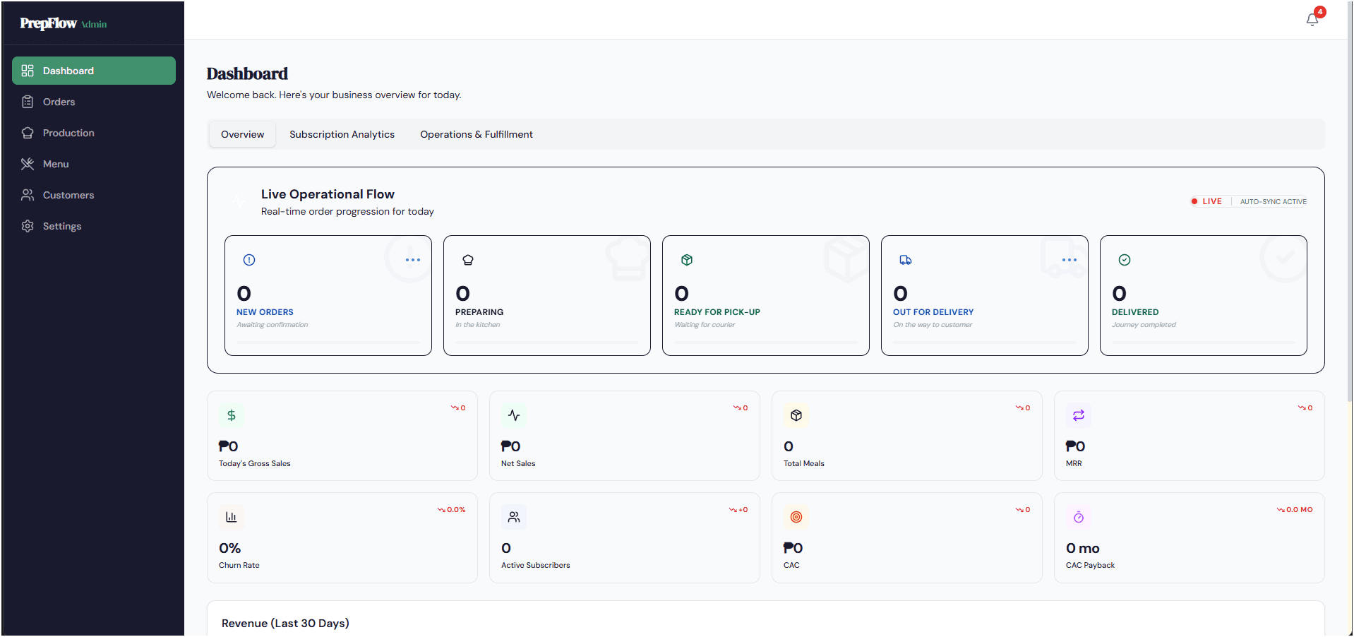Viewport: 1354px width, 637px height.
Task: Click the Delivered checkmark icon
Action: pyautogui.click(x=1125, y=260)
